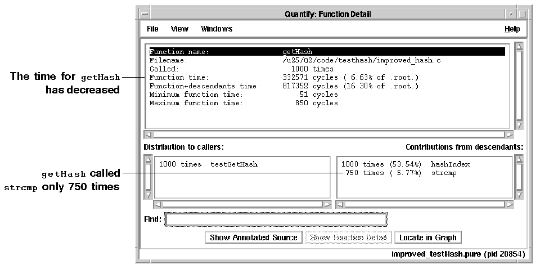This screenshot has height=269, width=540.
Task: Select strcmp 750 times descendant entry
Action: tap(401, 173)
